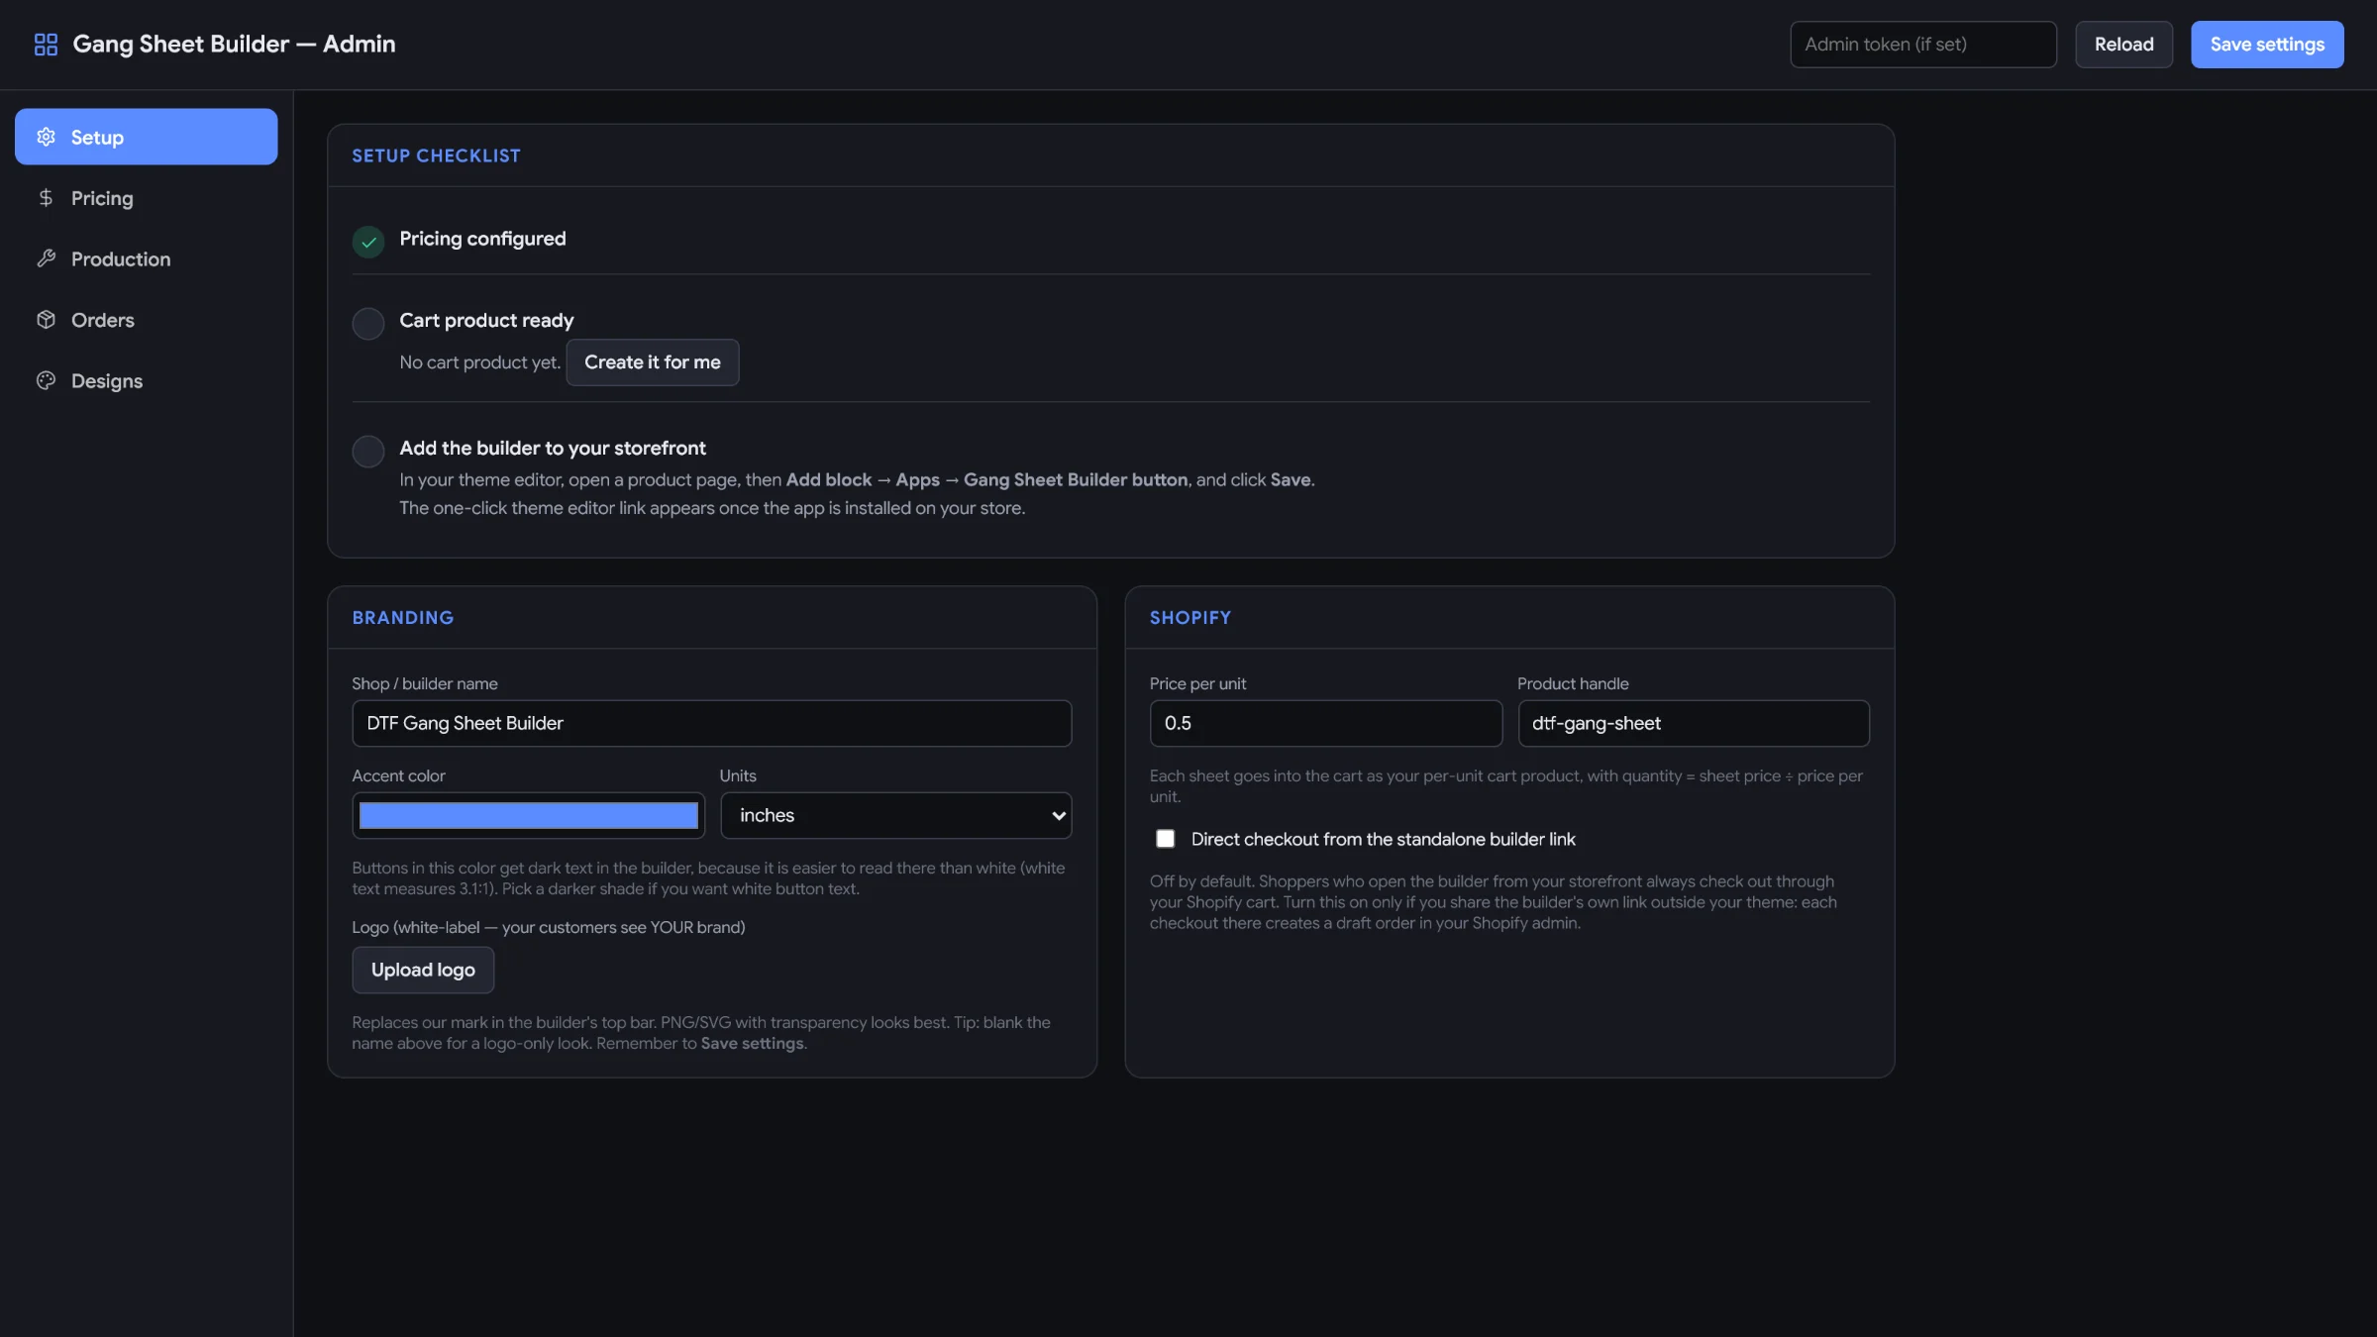
Task: Click the Save settings button
Action: (x=2267, y=45)
